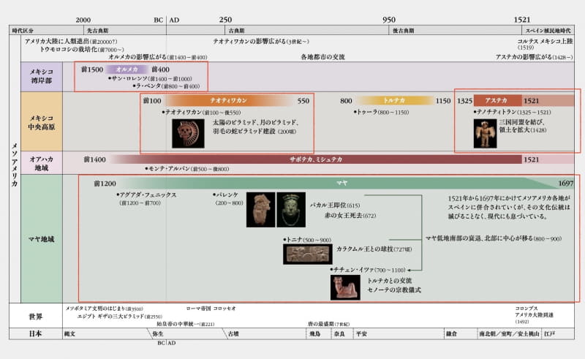585x359 pixels.
Task: Open the Tonina stone relief thumbnail
Action: pyautogui.click(x=307, y=254)
